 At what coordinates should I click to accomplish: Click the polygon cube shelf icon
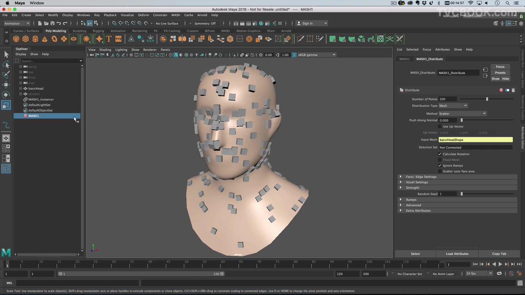pyautogui.click(x=25, y=39)
